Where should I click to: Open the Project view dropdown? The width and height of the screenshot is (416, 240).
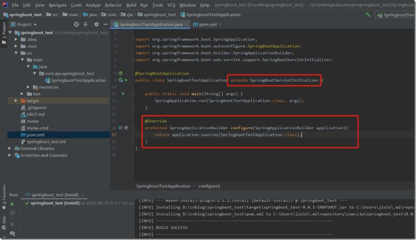tap(32, 24)
